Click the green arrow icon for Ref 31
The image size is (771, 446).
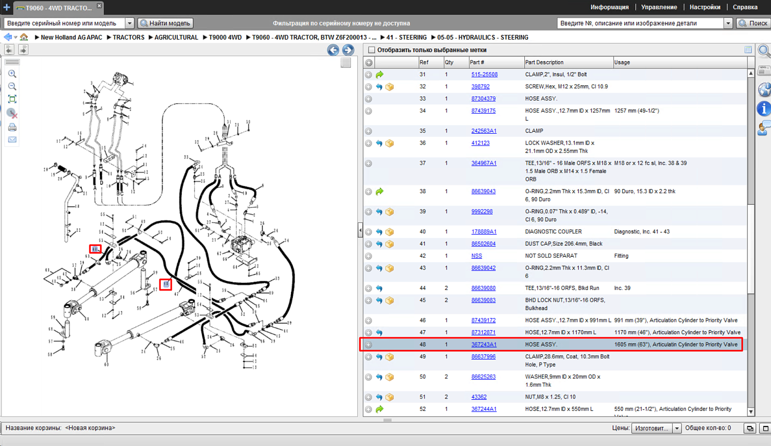tap(379, 75)
